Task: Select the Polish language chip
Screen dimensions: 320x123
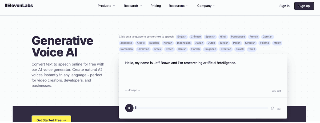Action: 237,43
